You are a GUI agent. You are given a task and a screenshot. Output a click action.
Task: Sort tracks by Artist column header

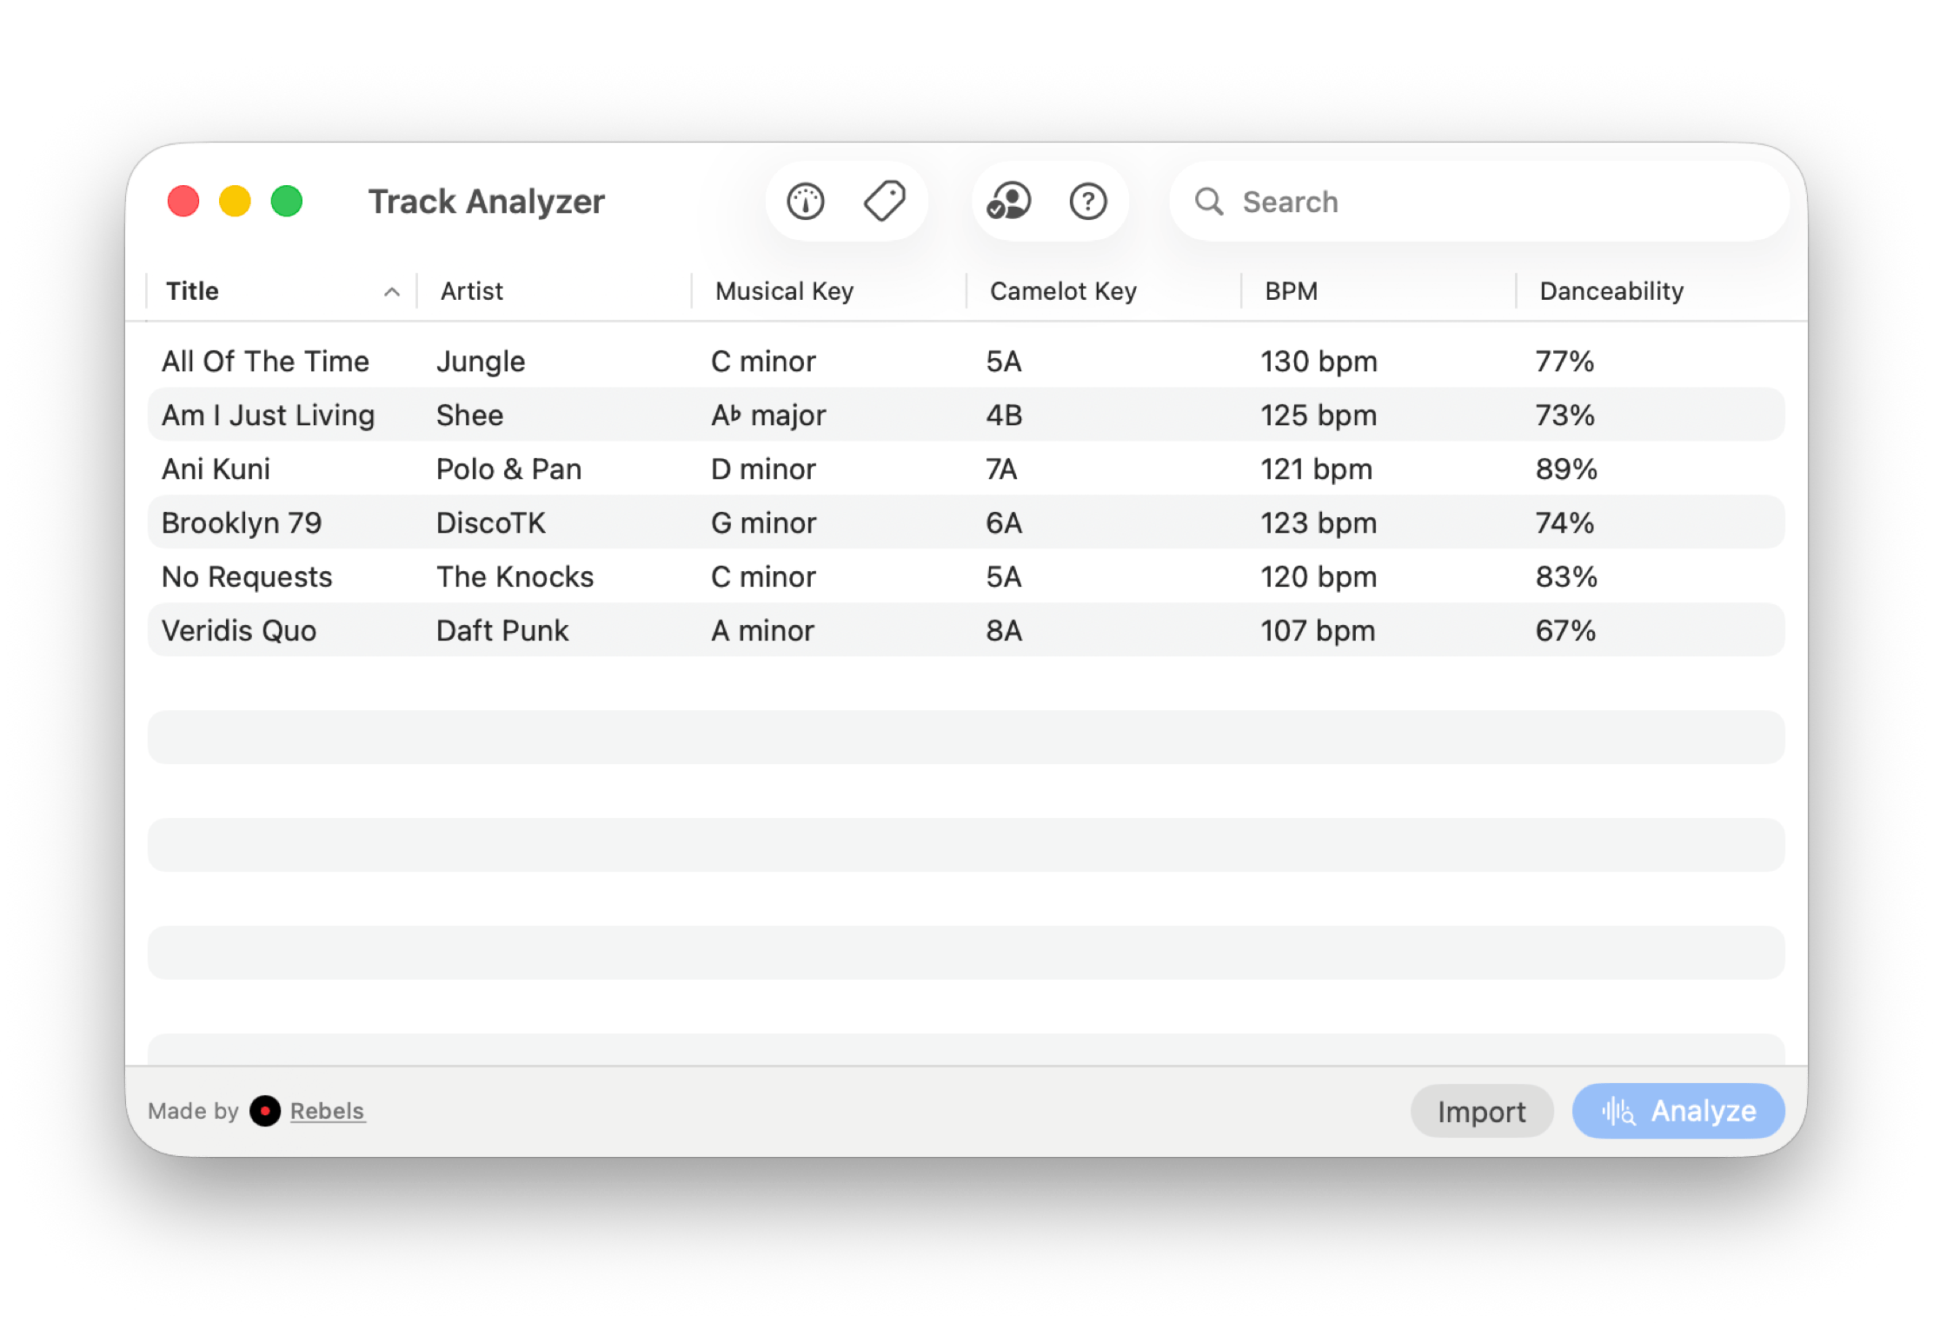click(472, 291)
